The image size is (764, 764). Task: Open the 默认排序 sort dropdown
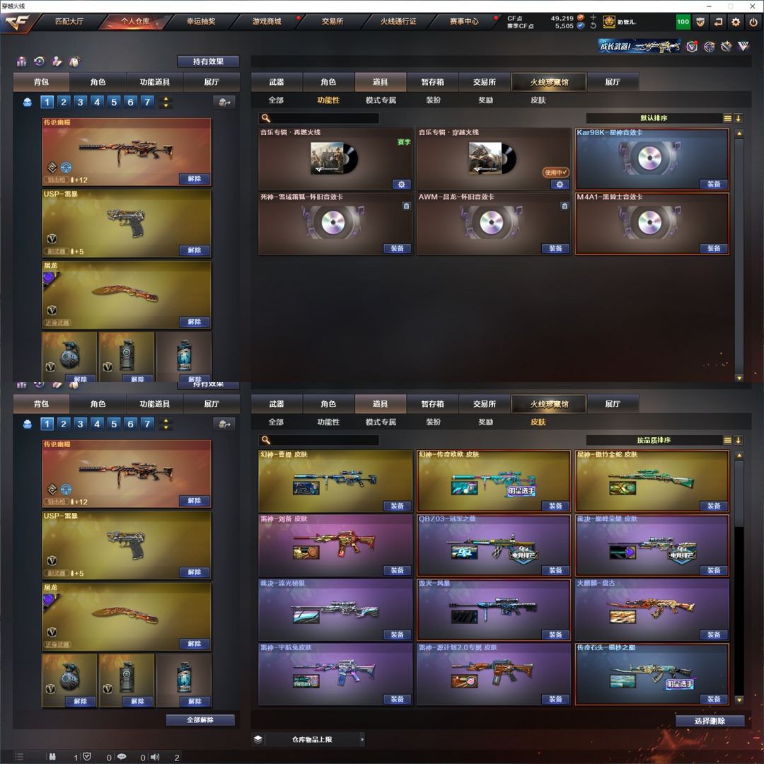654,118
